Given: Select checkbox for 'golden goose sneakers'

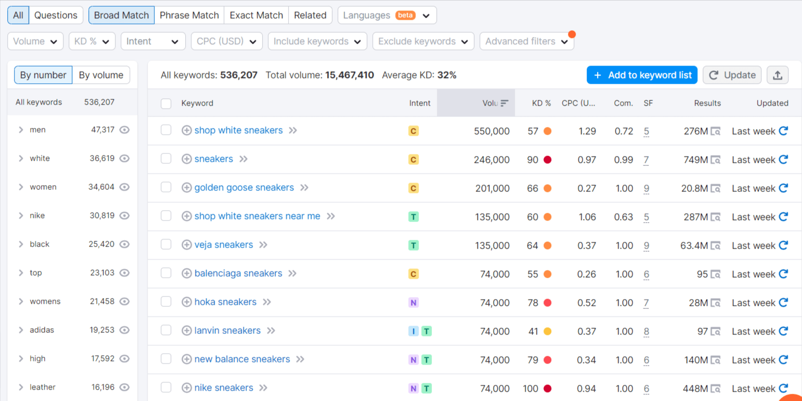Looking at the screenshot, I should (x=166, y=187).
